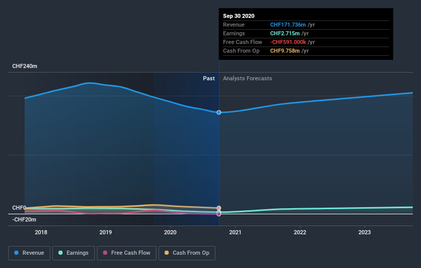Toggle the Free Cash Flow legend button
This screenshot has width=421, height=268.
[x=127, y=253]
